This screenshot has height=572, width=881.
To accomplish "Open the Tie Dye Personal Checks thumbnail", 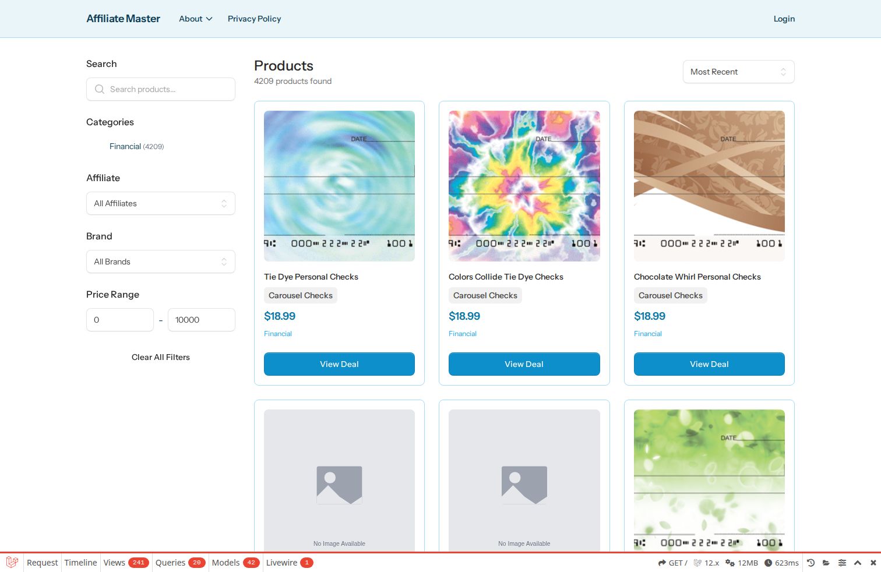I will (x=339, y=186).
